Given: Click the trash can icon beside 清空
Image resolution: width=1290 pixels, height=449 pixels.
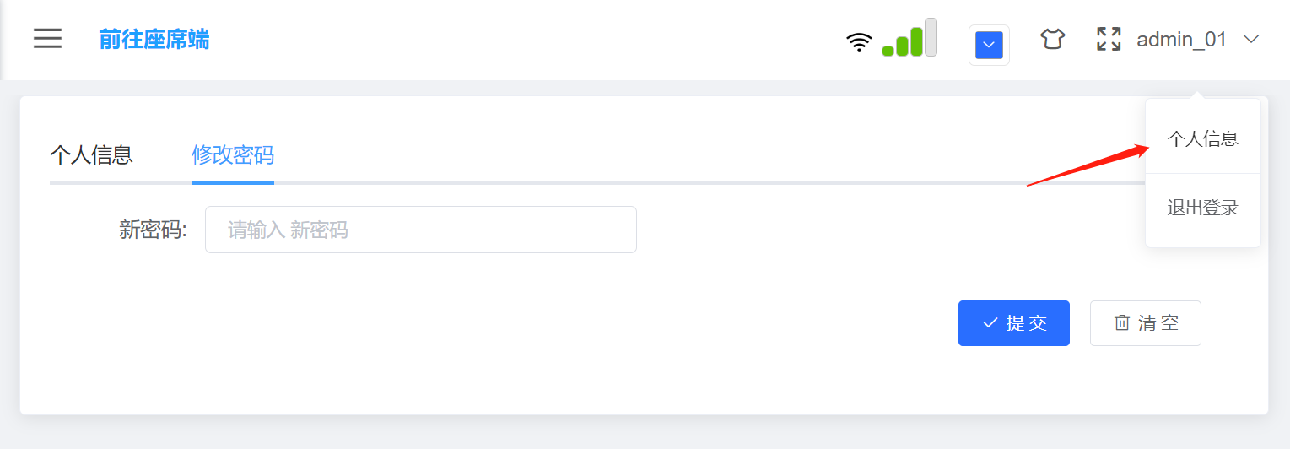Looking at the screenshot, I should coord(1122,323).
